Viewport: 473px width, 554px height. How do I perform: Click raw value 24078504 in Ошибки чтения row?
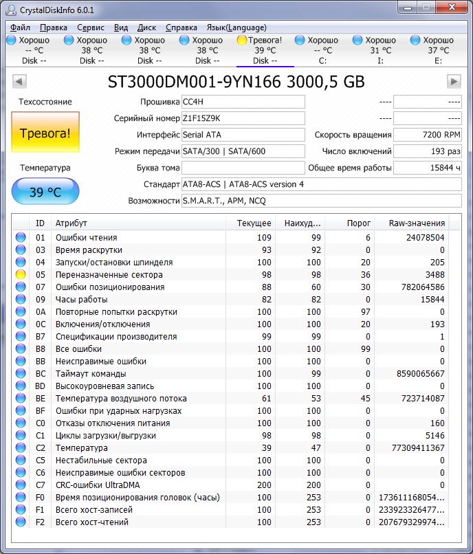point(426,237)
